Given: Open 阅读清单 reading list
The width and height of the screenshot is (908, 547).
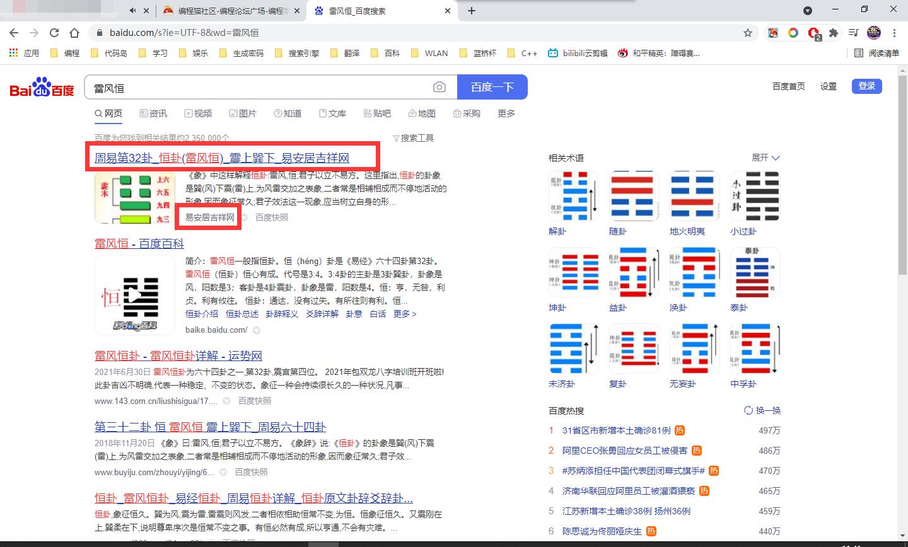Looking at the screenshot, I should [876, 53].
